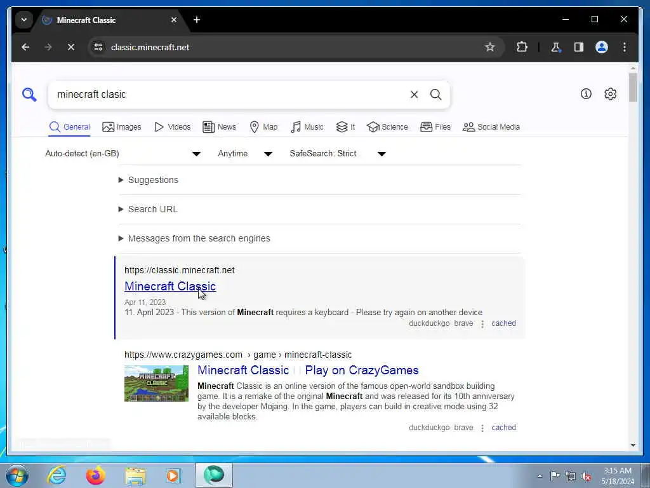Screen dimensions: 650x488
Task: Switch to the General search tab
Action: coord(69,127)
